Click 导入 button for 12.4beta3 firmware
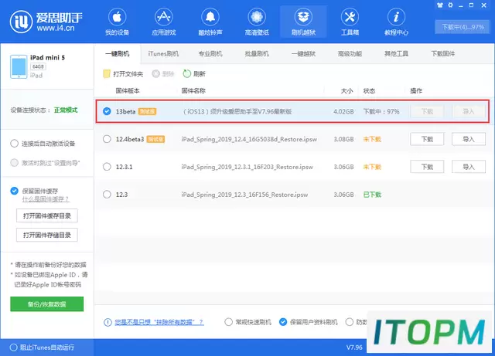 [x=469, y=139]
